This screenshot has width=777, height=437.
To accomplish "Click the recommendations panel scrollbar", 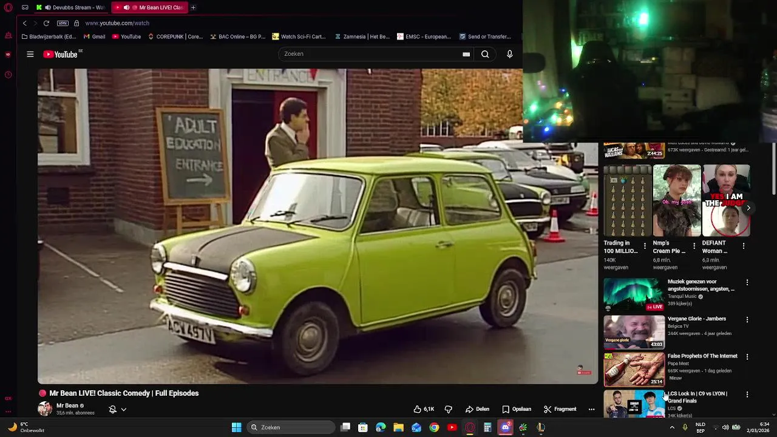I will (x=773, y=169).
